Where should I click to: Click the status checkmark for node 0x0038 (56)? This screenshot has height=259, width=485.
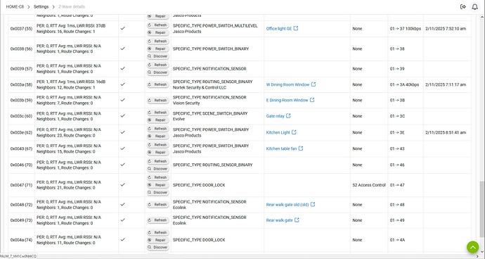[x=123, y=49]
